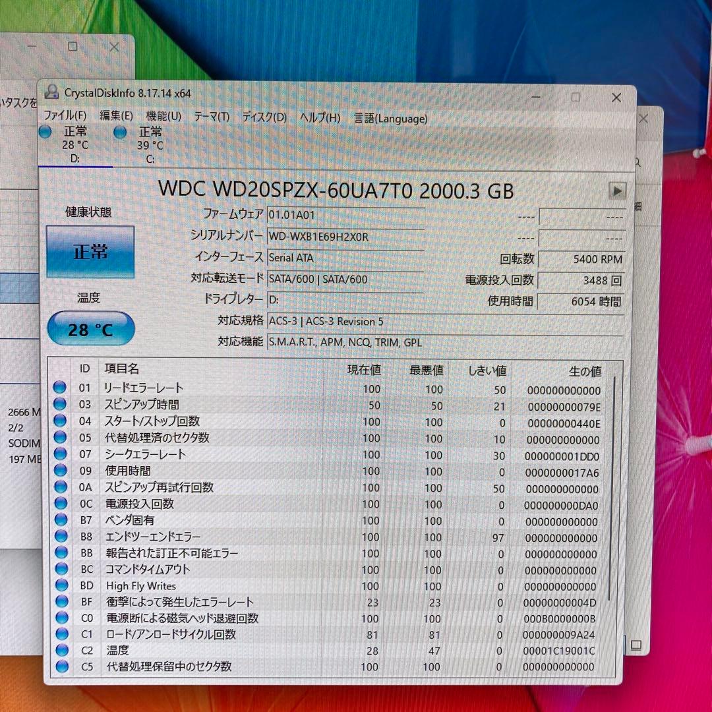Click the blue dot next to 温度 attribute C2
This screenshot has width=712, height=712.
61,651
